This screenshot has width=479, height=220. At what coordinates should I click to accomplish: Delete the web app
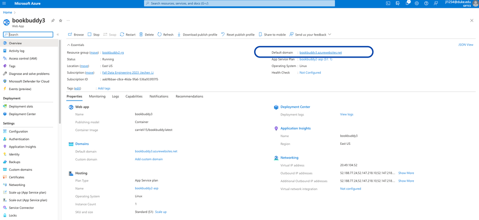(x=147, y=35)
